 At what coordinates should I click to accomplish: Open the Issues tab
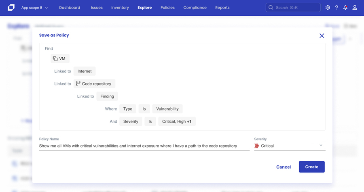[x=97, y=8]
